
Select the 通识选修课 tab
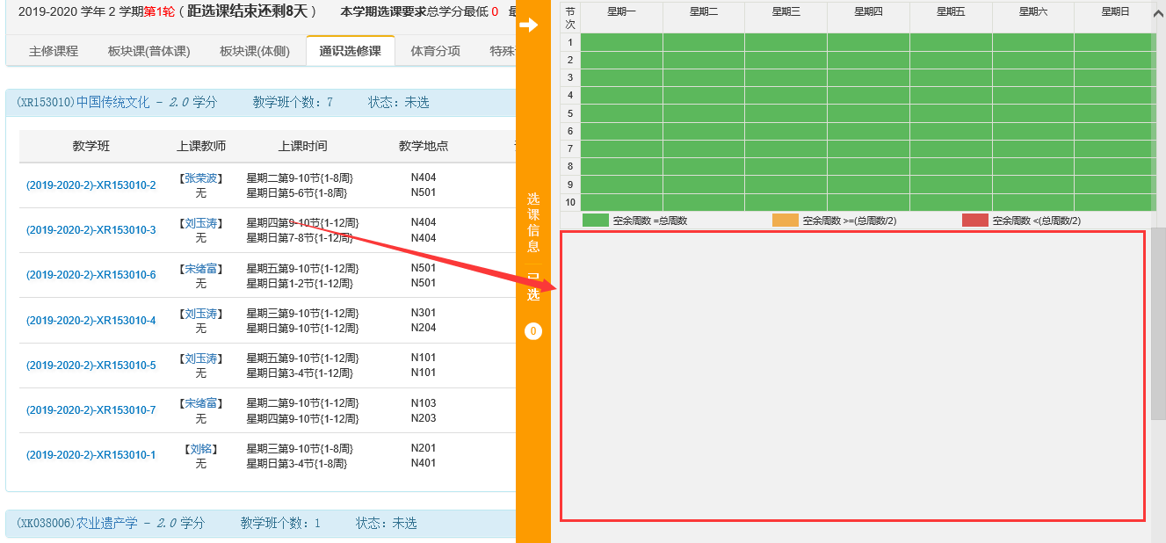(x=350, y=51)
